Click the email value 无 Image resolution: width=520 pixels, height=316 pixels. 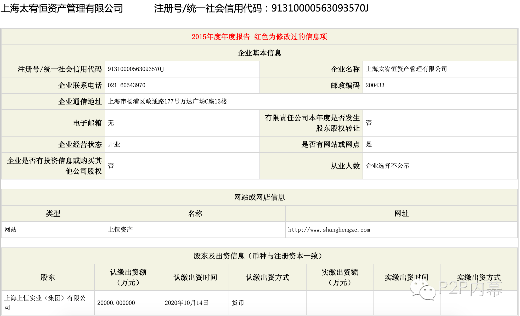[111, 123]
